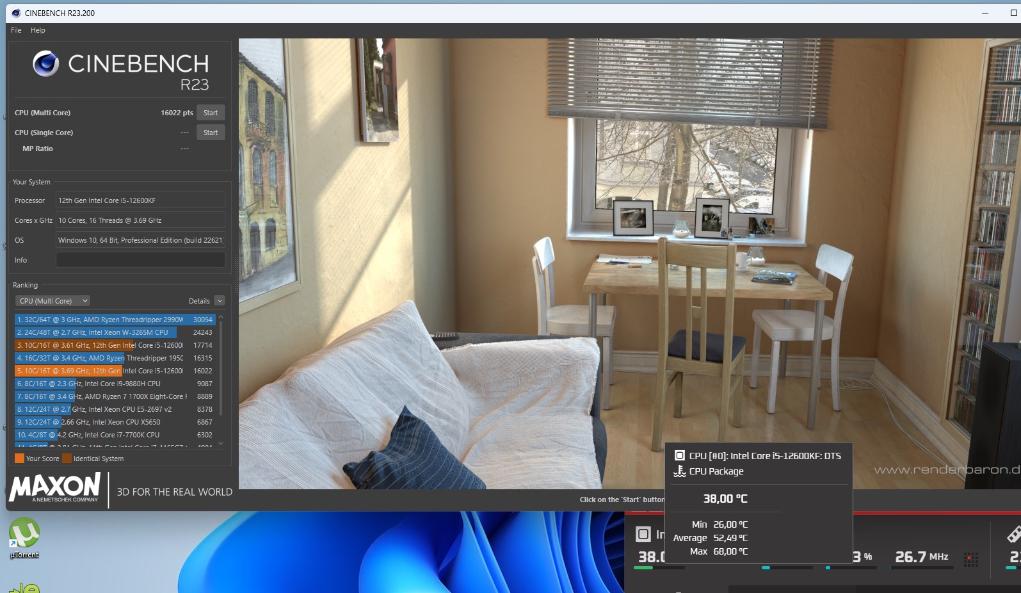The height and width of the screenshot is (593, 1021).
Task: Select the Core i9-9880H ranking row
Action: (x=115, y=384)
